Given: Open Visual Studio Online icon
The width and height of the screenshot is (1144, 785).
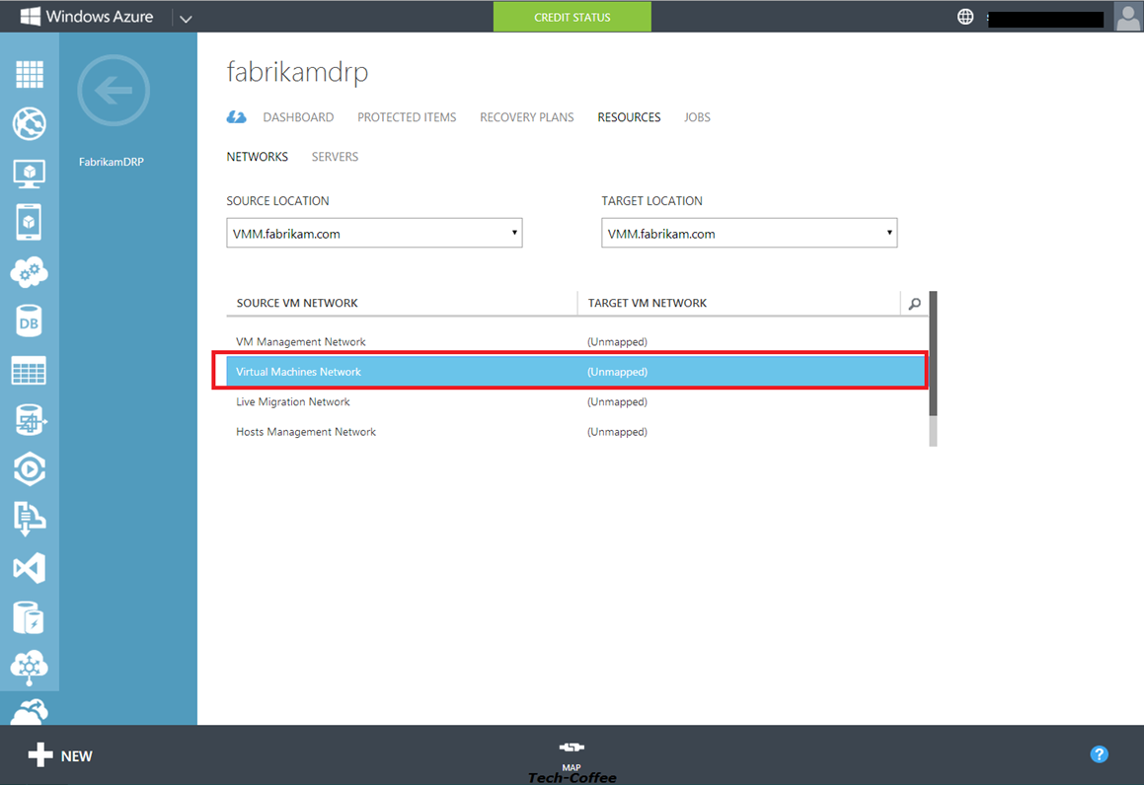Looking at the screenshot, I should (x=30, y=568).
